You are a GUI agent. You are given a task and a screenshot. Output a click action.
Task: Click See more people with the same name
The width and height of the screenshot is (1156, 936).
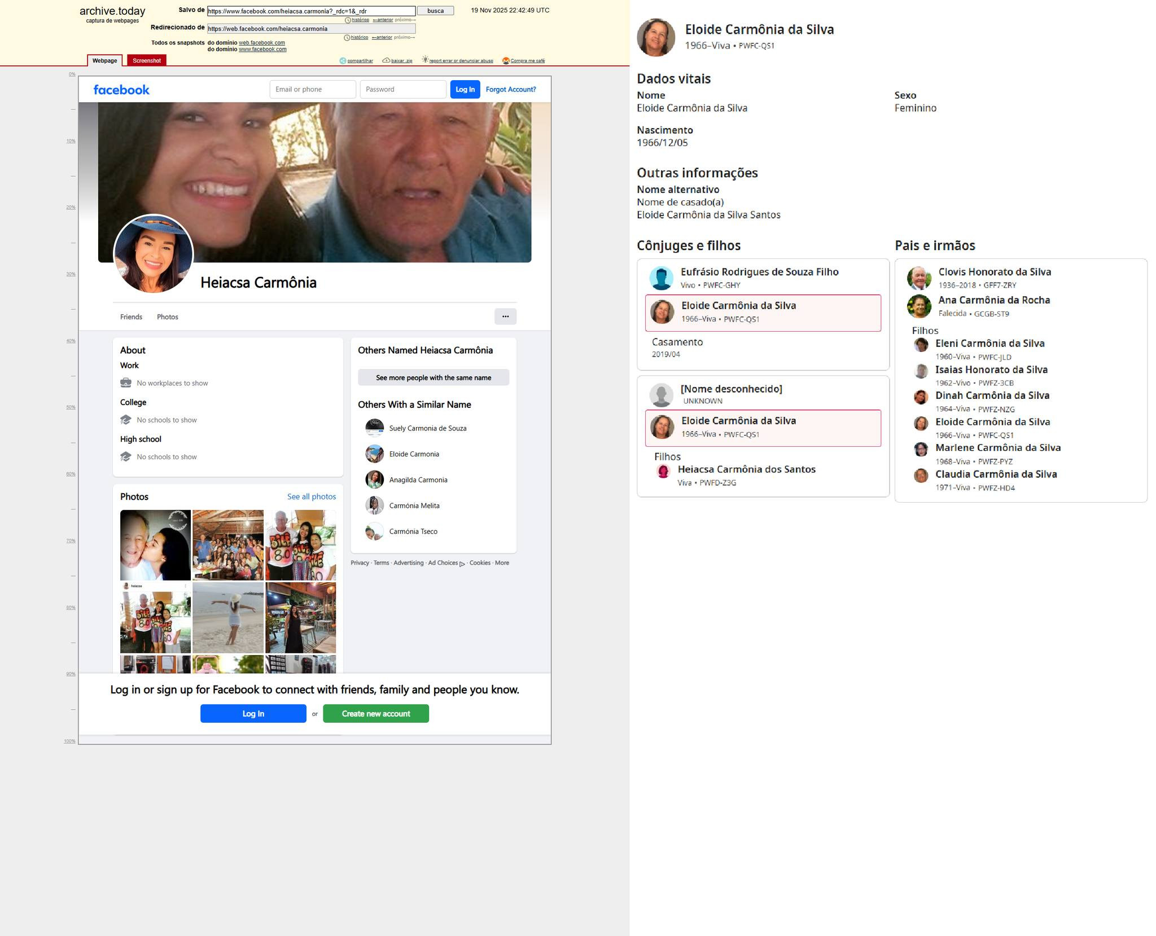433,377
